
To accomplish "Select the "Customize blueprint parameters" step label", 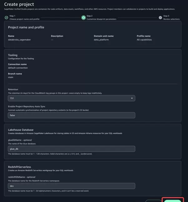I will pos(101,19).
